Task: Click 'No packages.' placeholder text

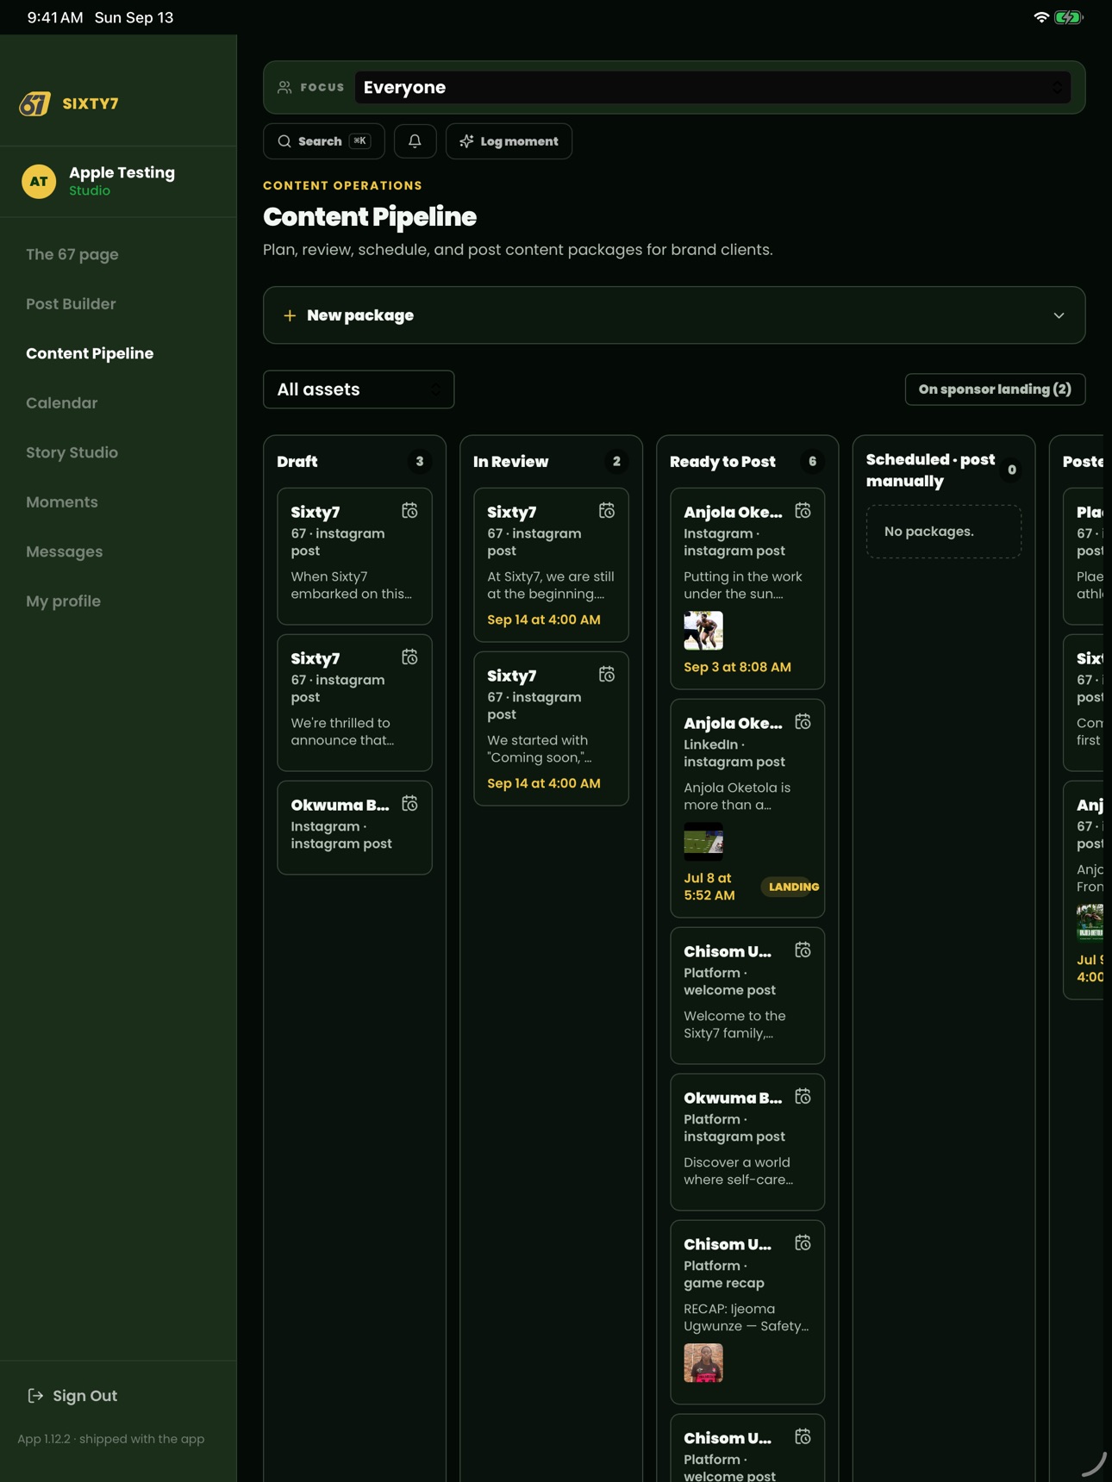Action: click(929, 532)
